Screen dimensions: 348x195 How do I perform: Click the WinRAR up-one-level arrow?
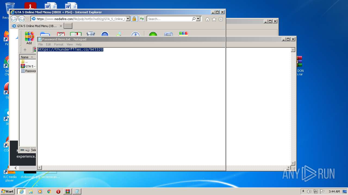click(25, 50)
